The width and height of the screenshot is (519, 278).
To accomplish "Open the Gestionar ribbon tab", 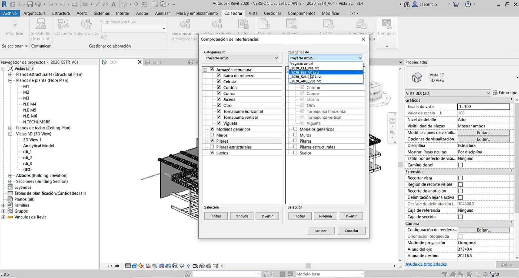I will click(x=272, y=13).
